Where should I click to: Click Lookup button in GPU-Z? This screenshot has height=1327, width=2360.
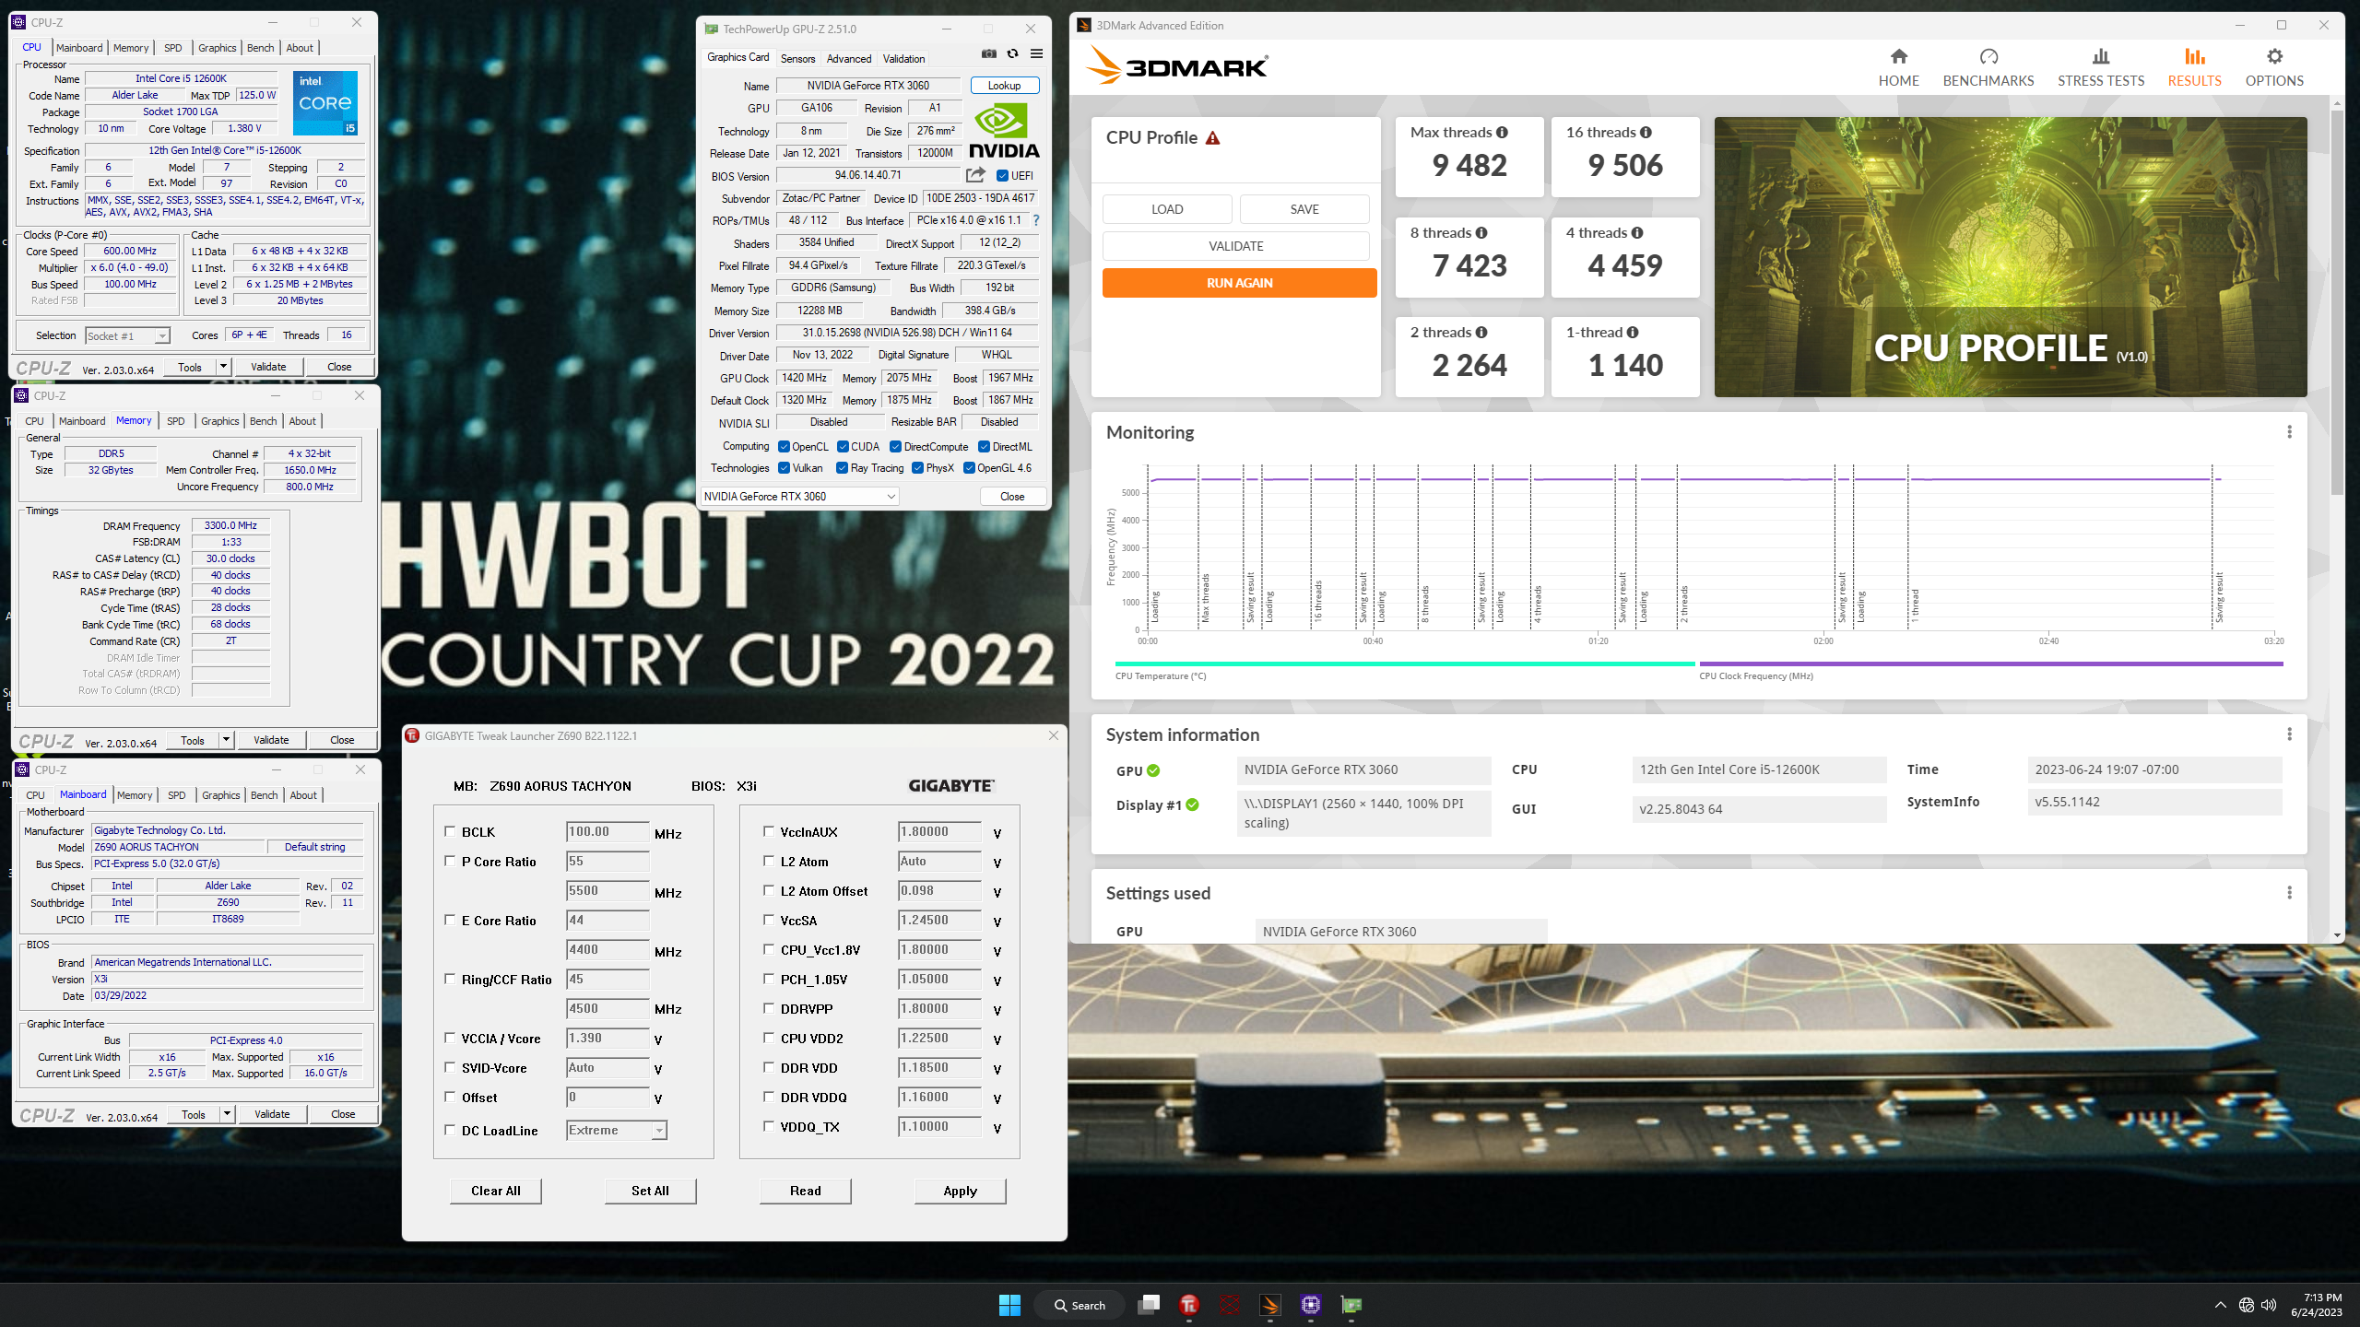[x=1004, y=86]
